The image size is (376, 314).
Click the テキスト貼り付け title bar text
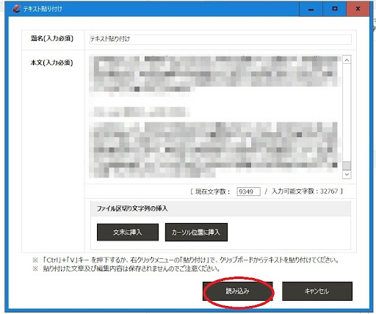43,9
